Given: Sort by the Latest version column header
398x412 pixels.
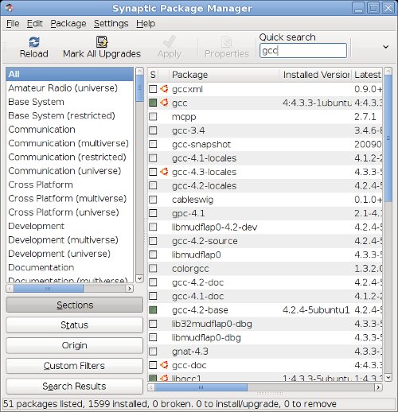Looking at the screenshot, I should [367, 75].
